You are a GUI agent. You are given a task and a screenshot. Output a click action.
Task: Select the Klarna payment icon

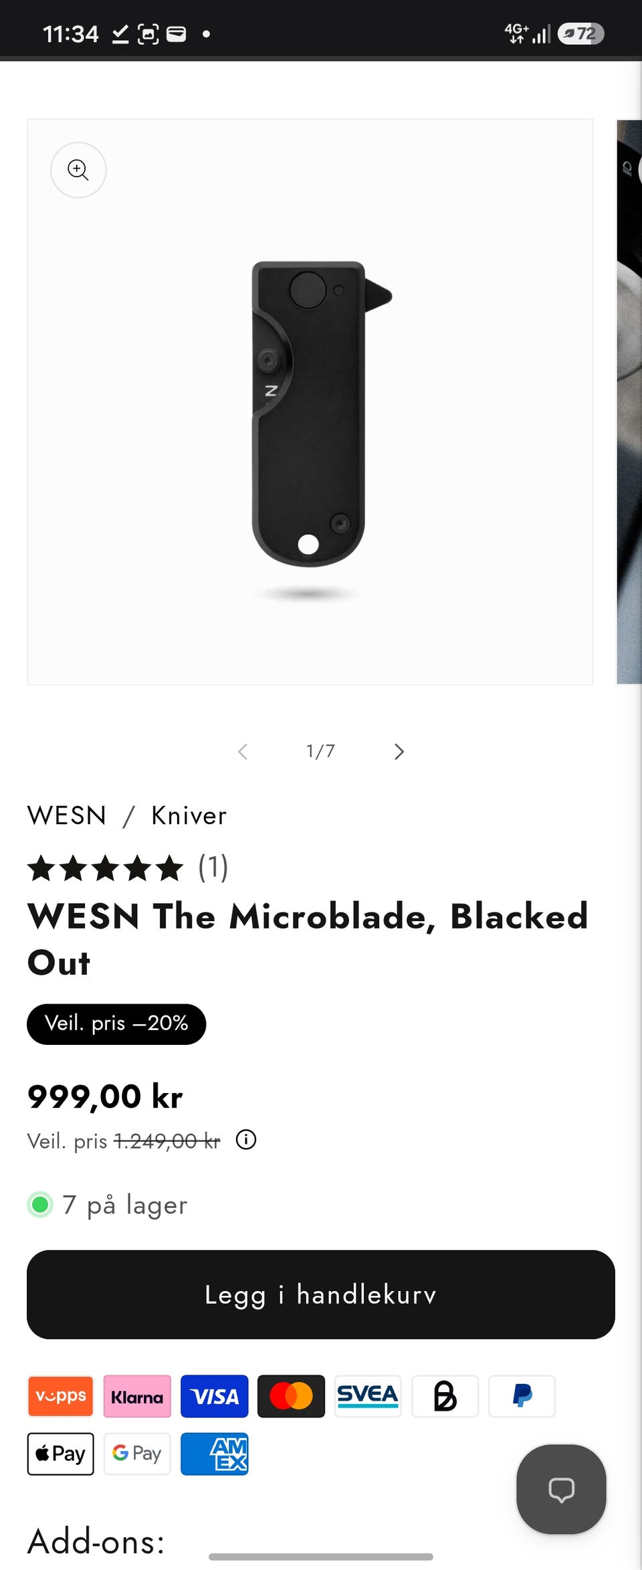(x=137, y=1396)
